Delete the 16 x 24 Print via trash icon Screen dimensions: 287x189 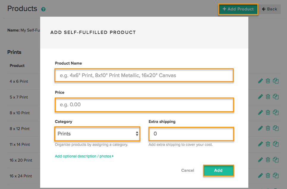point(268,175)
